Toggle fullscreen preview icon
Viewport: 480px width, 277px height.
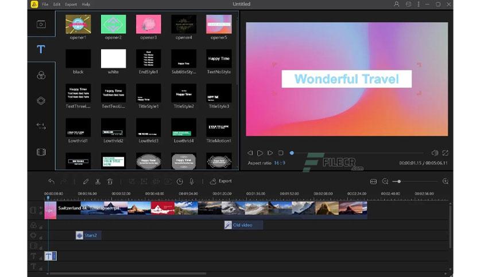445,153
